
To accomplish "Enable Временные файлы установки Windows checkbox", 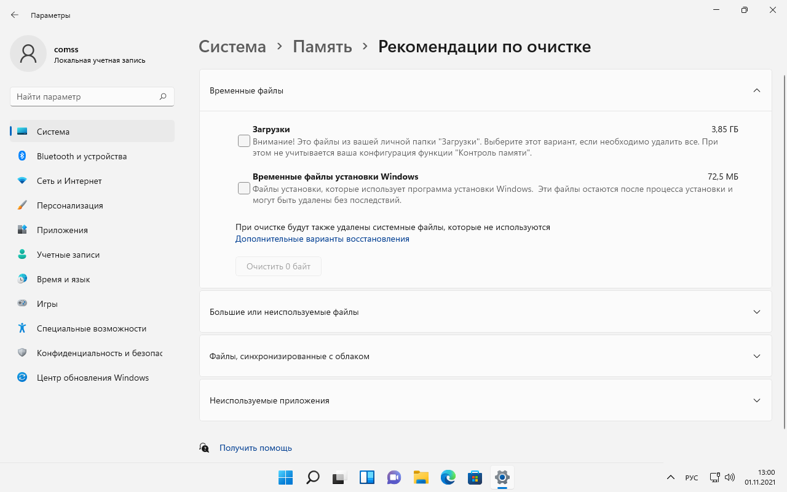I will pos(244,188).
